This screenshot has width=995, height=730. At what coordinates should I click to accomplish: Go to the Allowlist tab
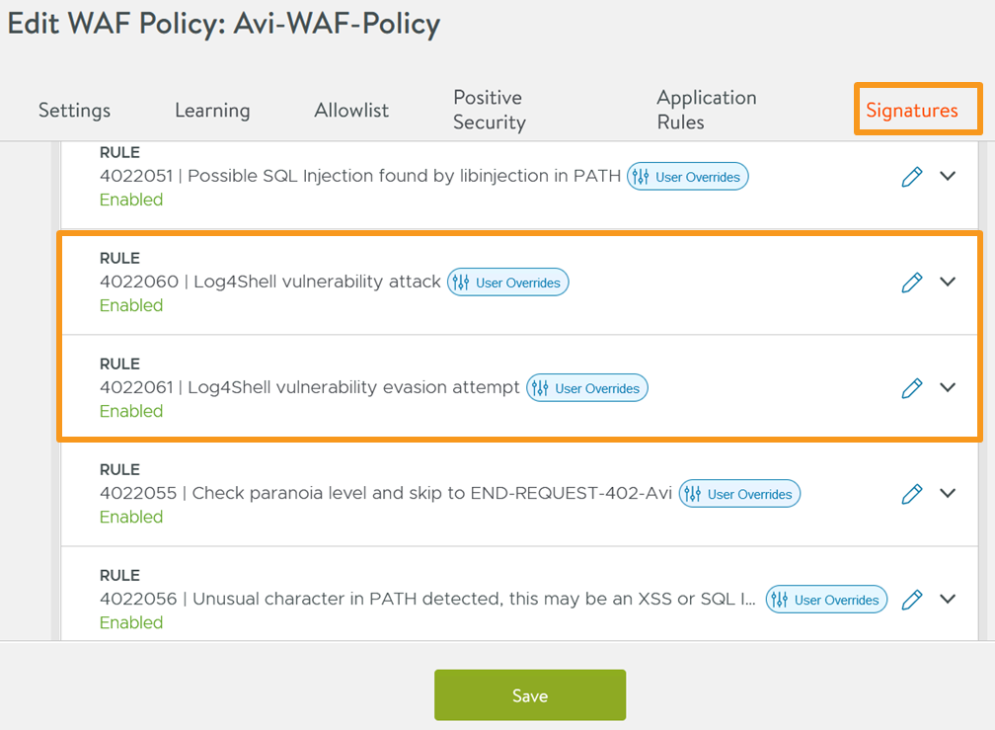(x=351, y=110)
